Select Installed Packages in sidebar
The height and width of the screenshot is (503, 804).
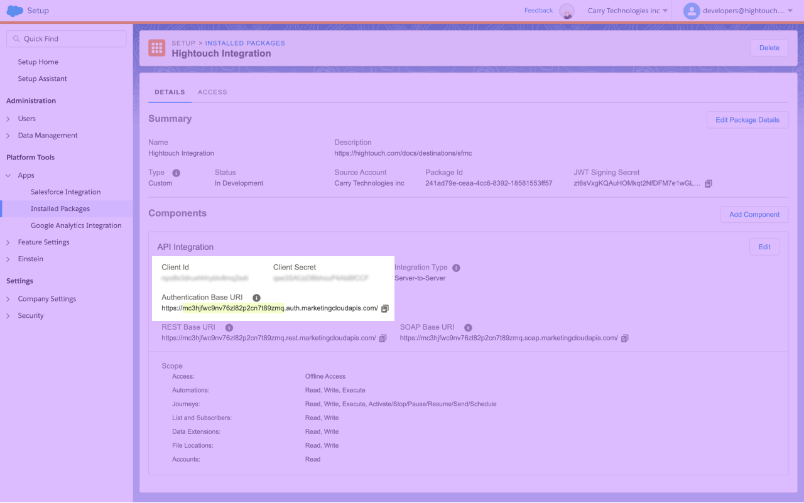(x=60, y=209)
